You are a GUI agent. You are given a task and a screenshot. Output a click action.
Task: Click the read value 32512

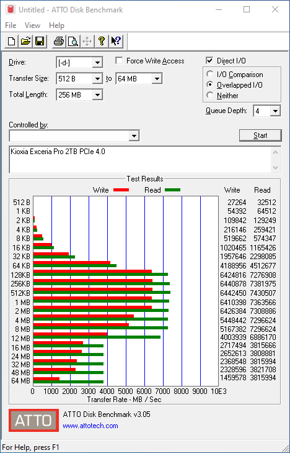266,202
